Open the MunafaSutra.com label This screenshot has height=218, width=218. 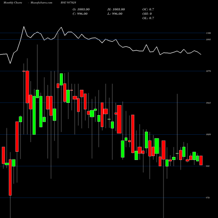(x=41, y=3)
